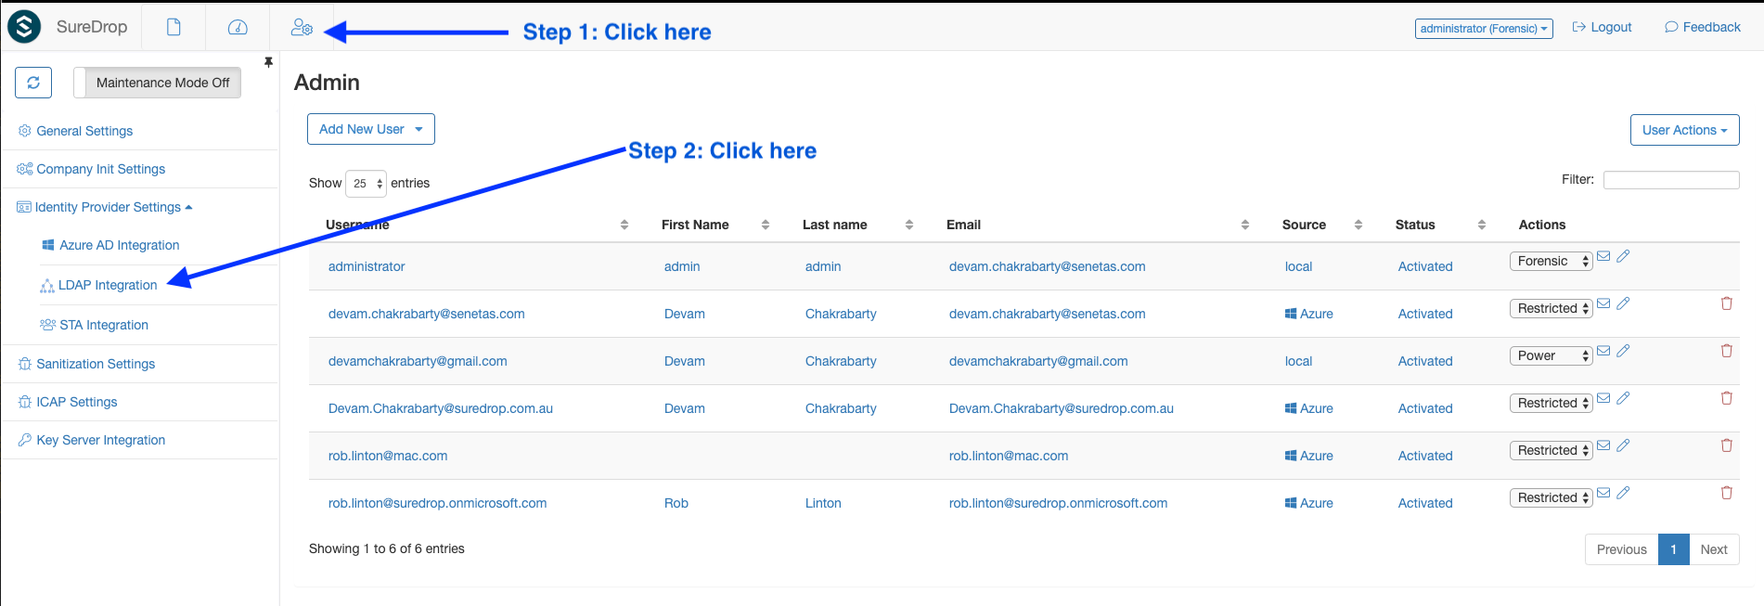Click the Logout link

tap(1602, 27)
